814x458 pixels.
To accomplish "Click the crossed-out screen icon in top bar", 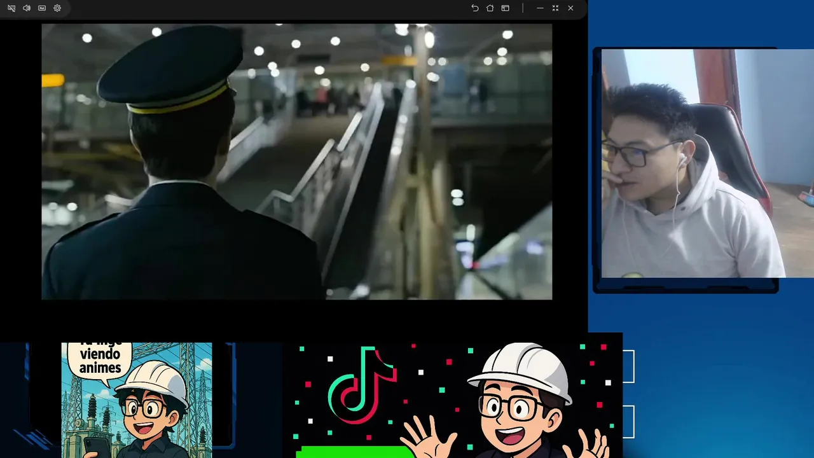I will click(11, 8).
